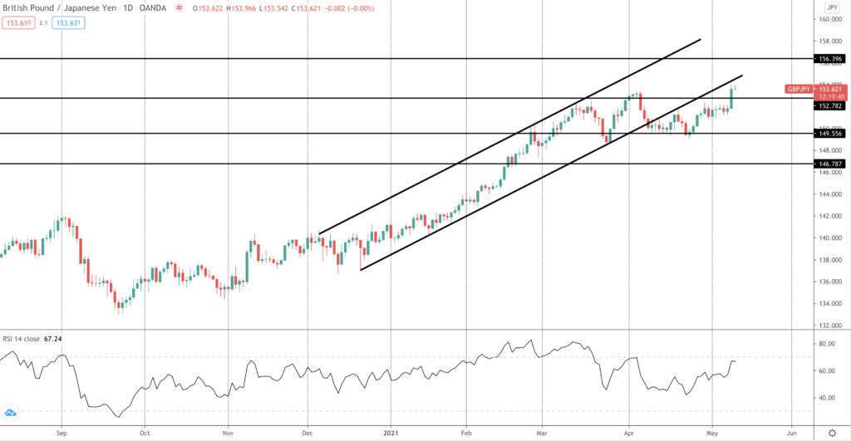Viewport: 851px width, 441px height.
Task: Click the TradingView cloud logo icon
Action: tap(11, 413)
